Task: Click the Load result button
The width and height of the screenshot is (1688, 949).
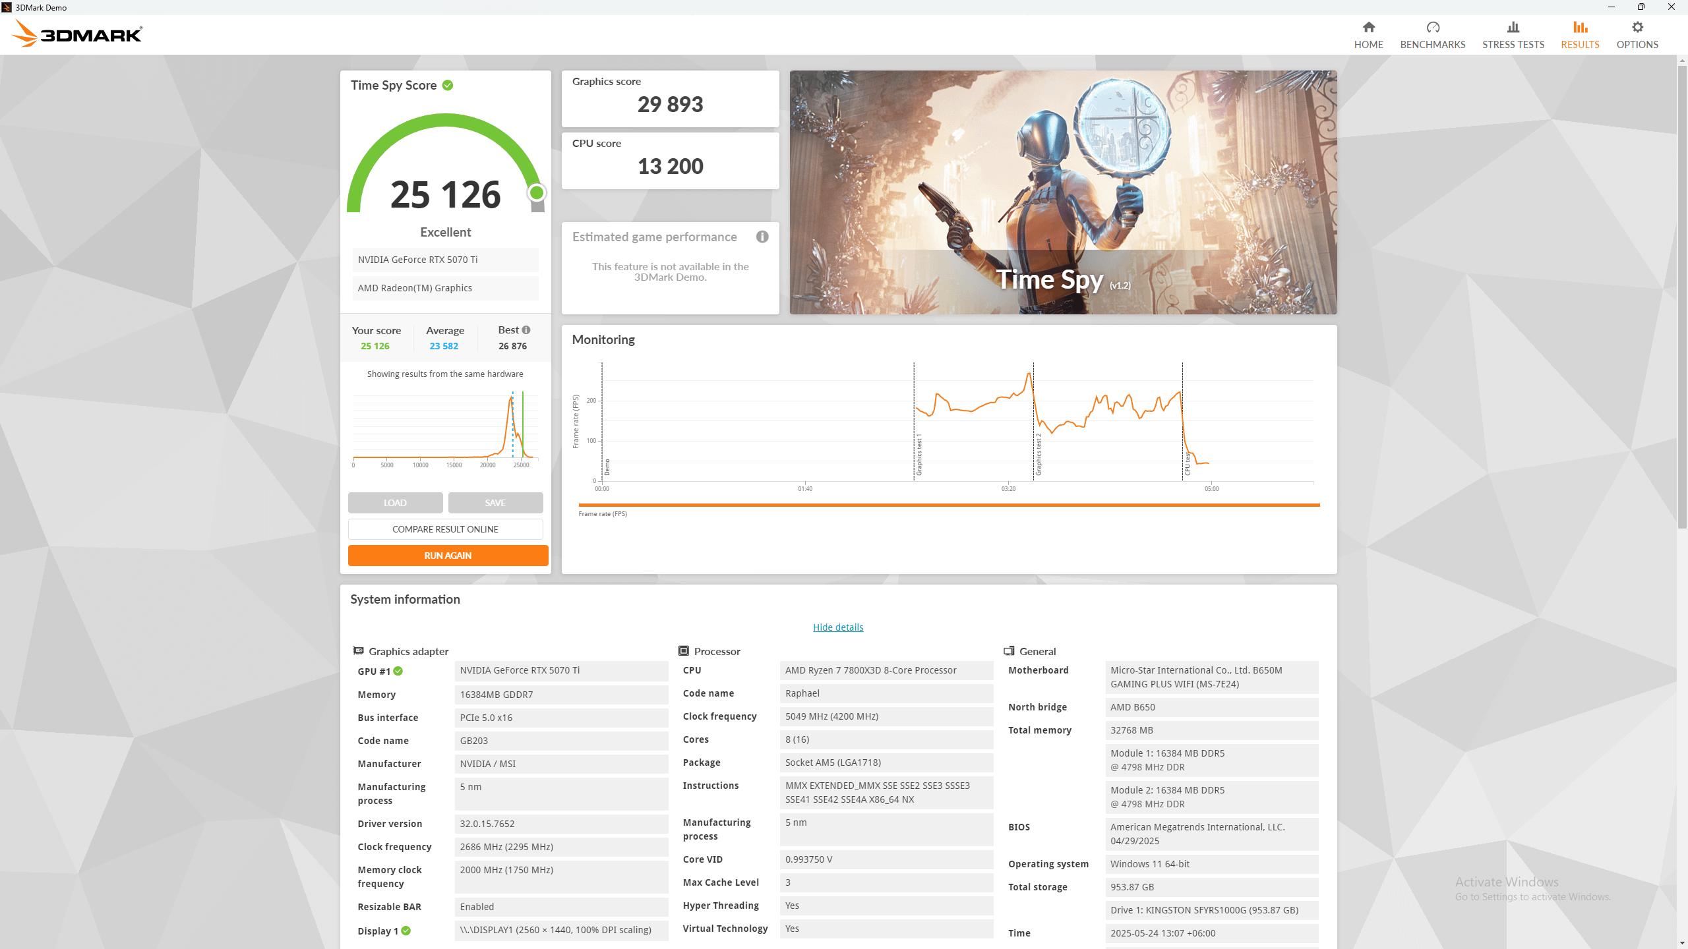Action: [x=396, y=503]
